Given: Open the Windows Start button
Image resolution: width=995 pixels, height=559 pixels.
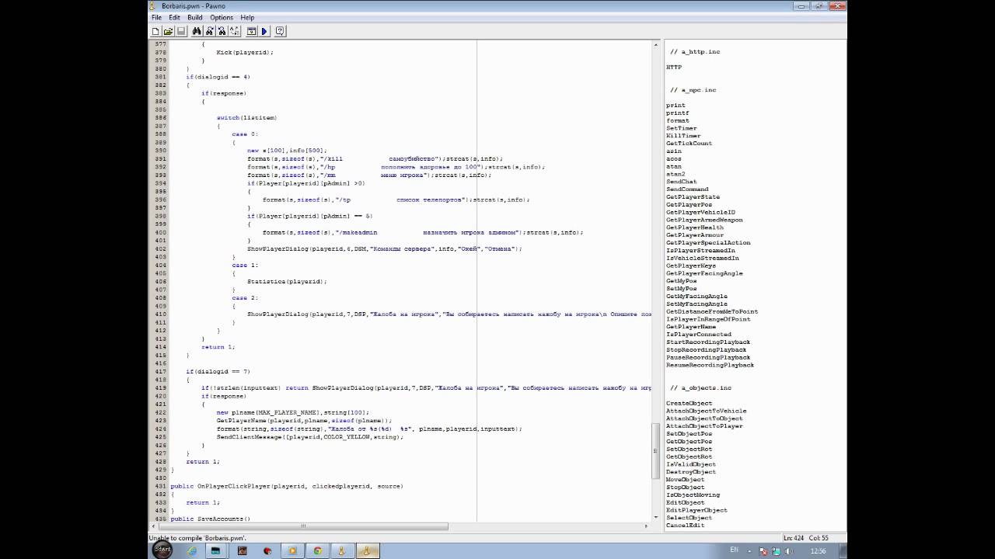Looking at the screenshot, I should (x=162, y=550).
